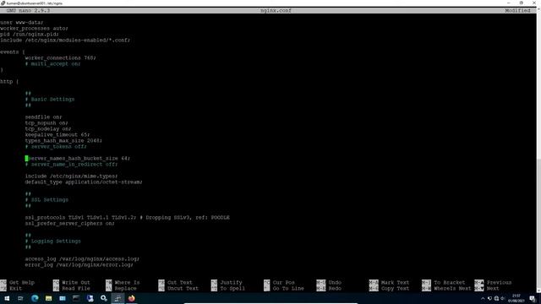Click the 'tcp_nodelay on;' line
Screen dimensions: 541x304
click(x=48, y=129)
